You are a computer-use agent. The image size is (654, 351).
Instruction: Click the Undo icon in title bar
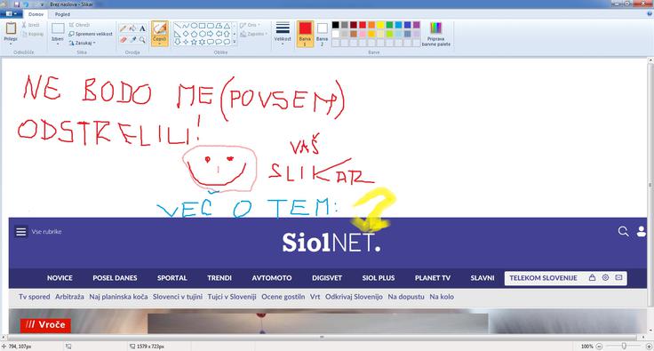[x=26, y=4]
